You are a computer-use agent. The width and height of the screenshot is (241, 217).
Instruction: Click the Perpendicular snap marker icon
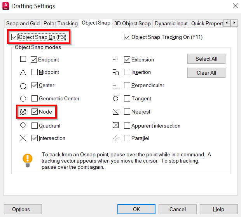click(x=115, y=86)
